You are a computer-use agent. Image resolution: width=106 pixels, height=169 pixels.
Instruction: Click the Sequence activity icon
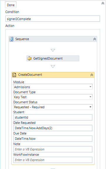coord(11,39)
